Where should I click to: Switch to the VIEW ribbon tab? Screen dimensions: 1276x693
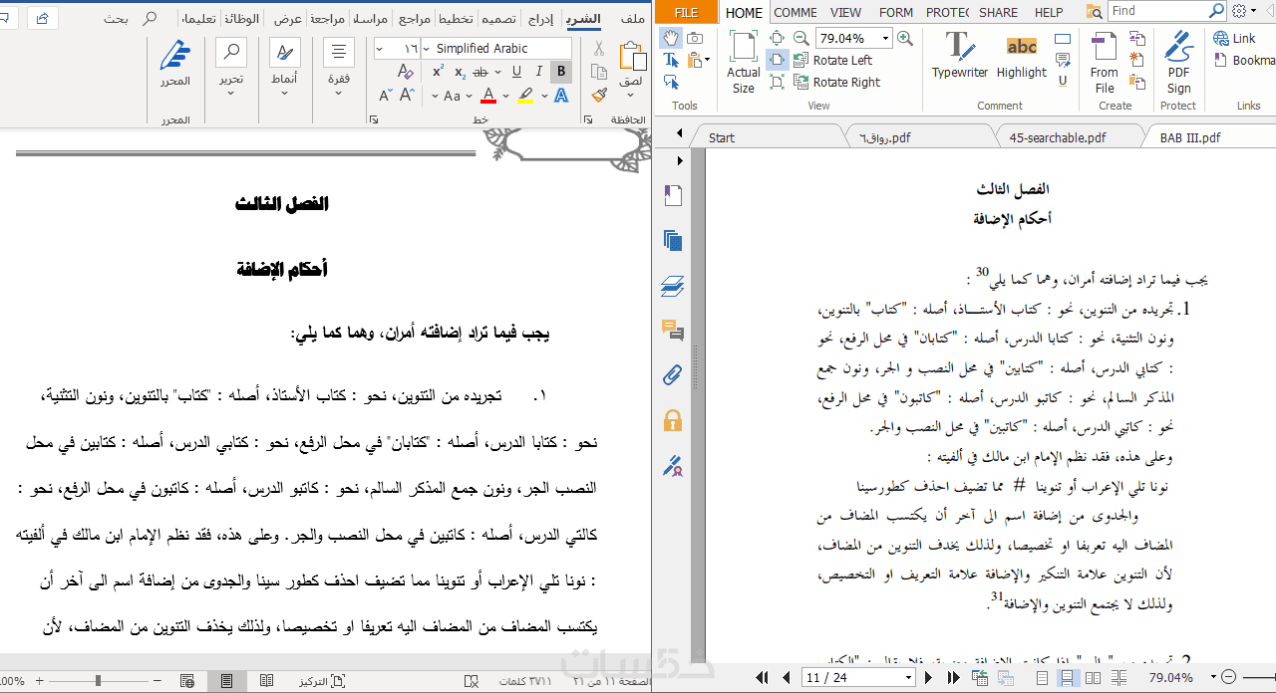(845, 12)
